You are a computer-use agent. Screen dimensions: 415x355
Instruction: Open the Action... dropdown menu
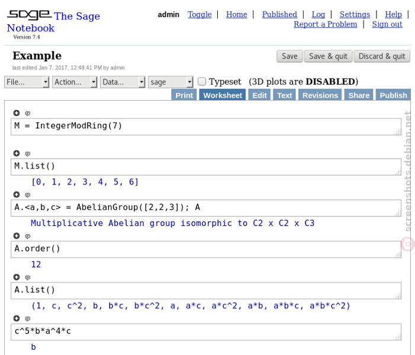point(75,82)
